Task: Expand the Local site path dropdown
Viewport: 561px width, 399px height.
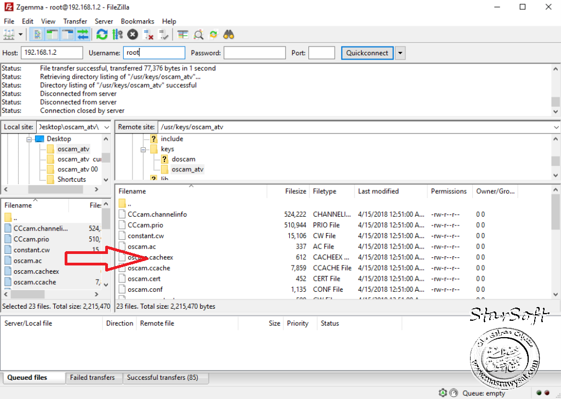Action: [107, 127]
